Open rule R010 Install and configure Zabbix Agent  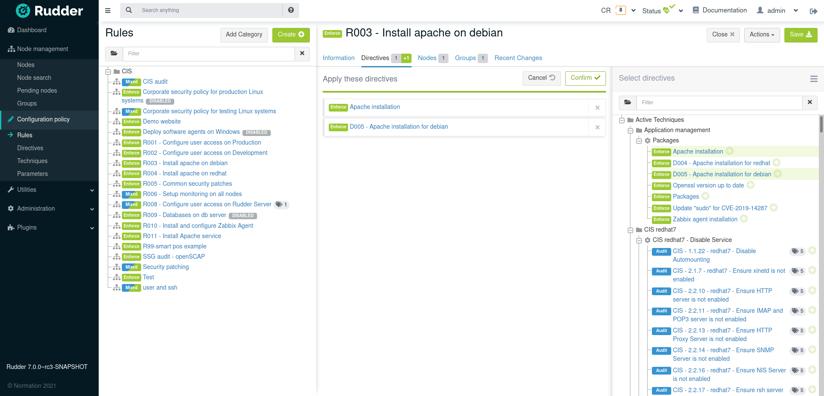[198, 226]
